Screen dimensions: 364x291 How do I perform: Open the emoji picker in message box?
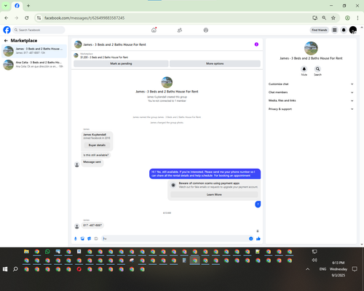pos(251,239)
